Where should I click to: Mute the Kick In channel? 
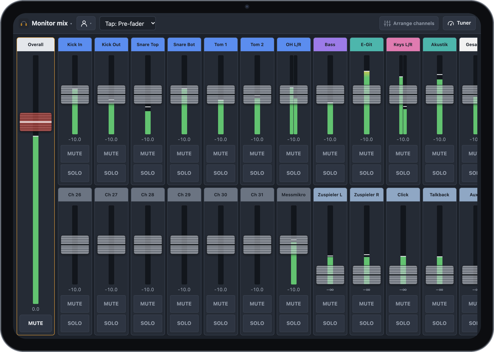pyautogui.click(x=75, y=154)
